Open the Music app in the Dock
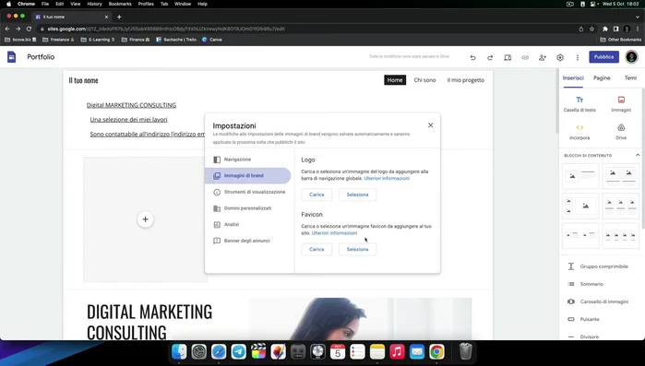The height and width of the screenshot is (366, 645). coord(397,351)
